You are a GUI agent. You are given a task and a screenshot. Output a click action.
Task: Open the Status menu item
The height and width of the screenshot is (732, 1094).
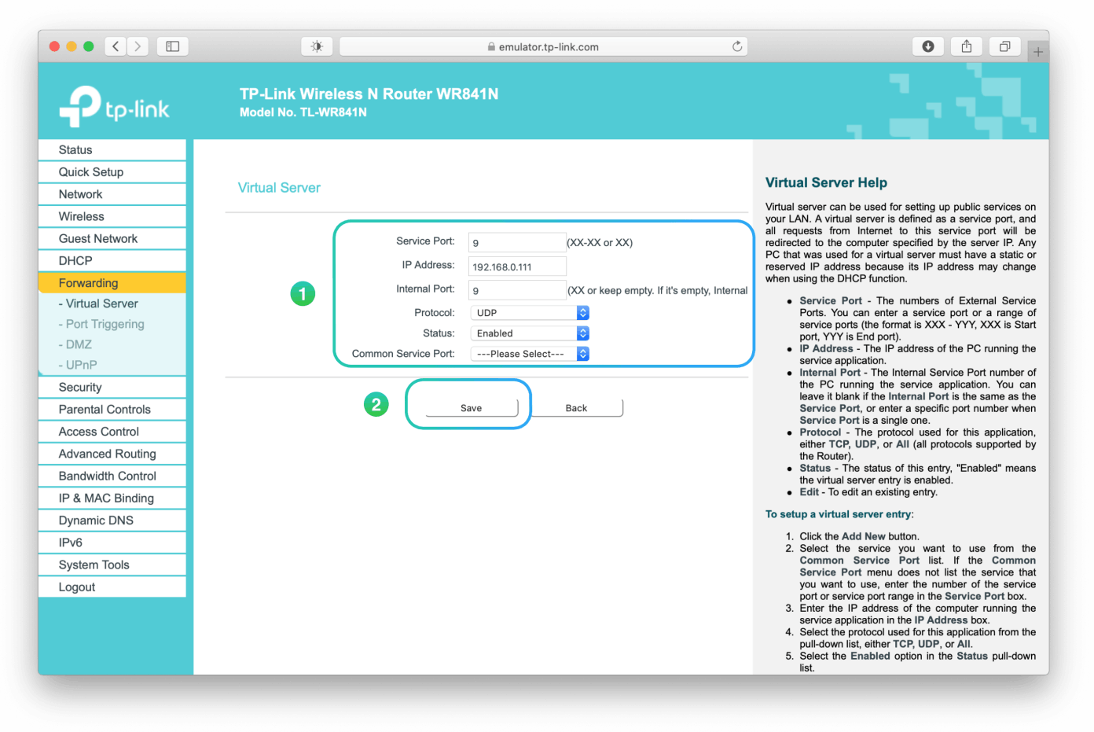[x=112, y=150]
